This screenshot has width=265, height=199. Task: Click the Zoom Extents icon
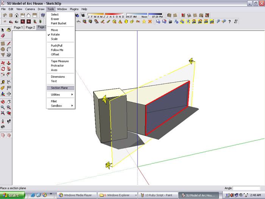click(x=3, y=113)
